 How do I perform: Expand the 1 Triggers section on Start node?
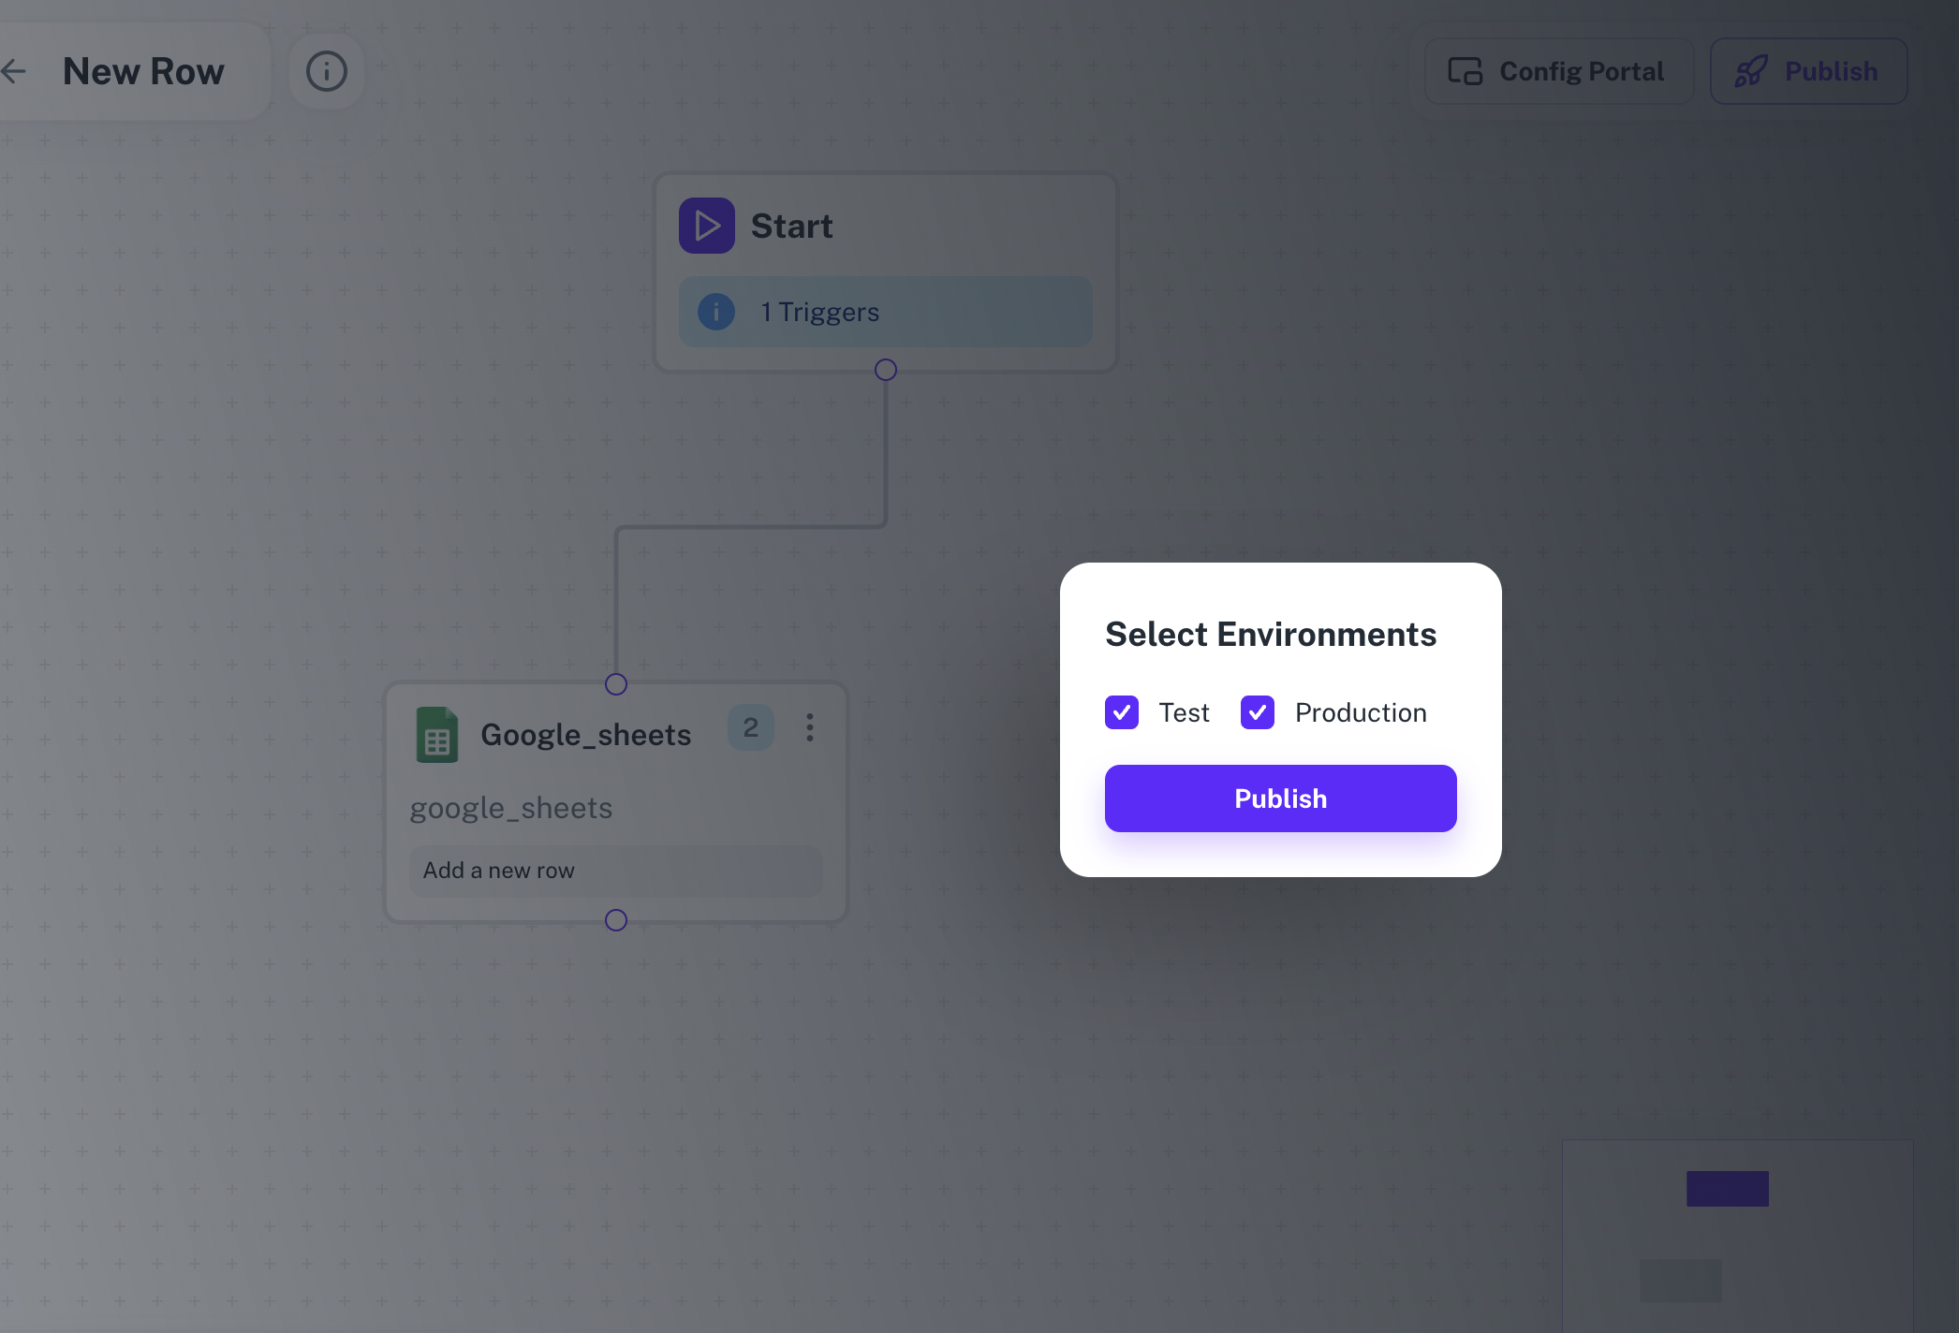coord(884,312)
